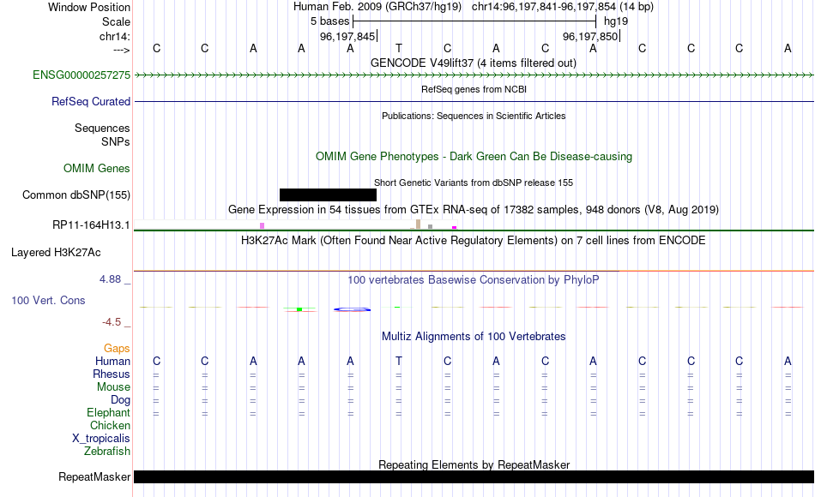Click the 100 Vert. Cons track label
815x497 pixels.
click(x=48, y=301)
